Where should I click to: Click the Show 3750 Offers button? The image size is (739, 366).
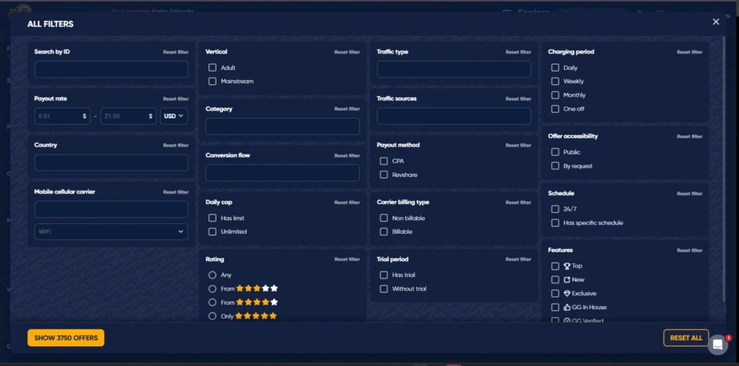66,338
